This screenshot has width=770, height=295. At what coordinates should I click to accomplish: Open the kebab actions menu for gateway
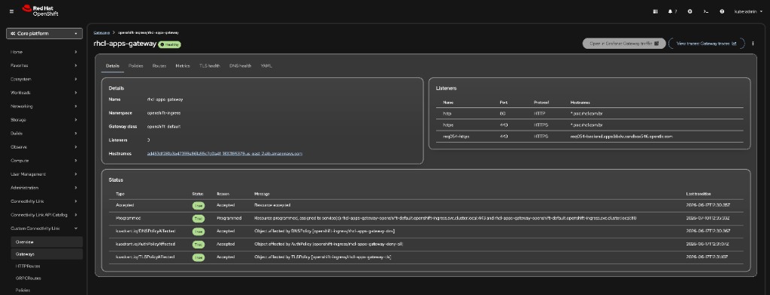pos(753,44)
